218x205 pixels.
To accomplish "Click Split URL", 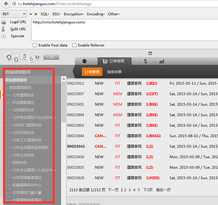I will [x=18, y=29].
